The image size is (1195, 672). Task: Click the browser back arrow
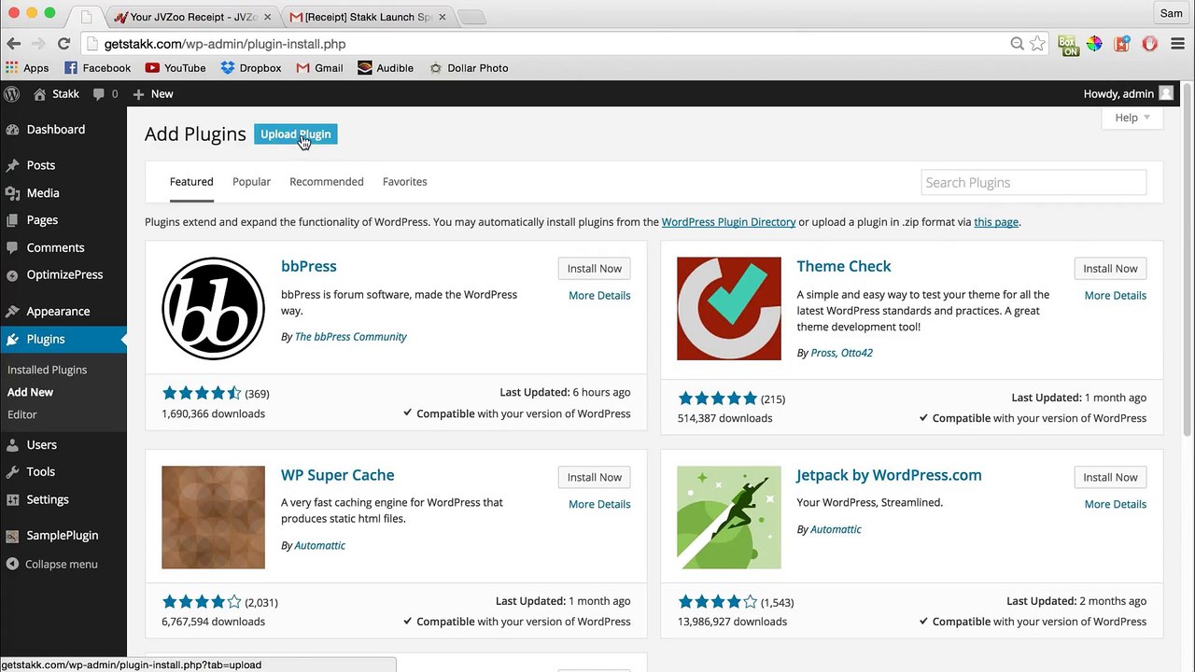pyautogui.click(x=14, y=44)
